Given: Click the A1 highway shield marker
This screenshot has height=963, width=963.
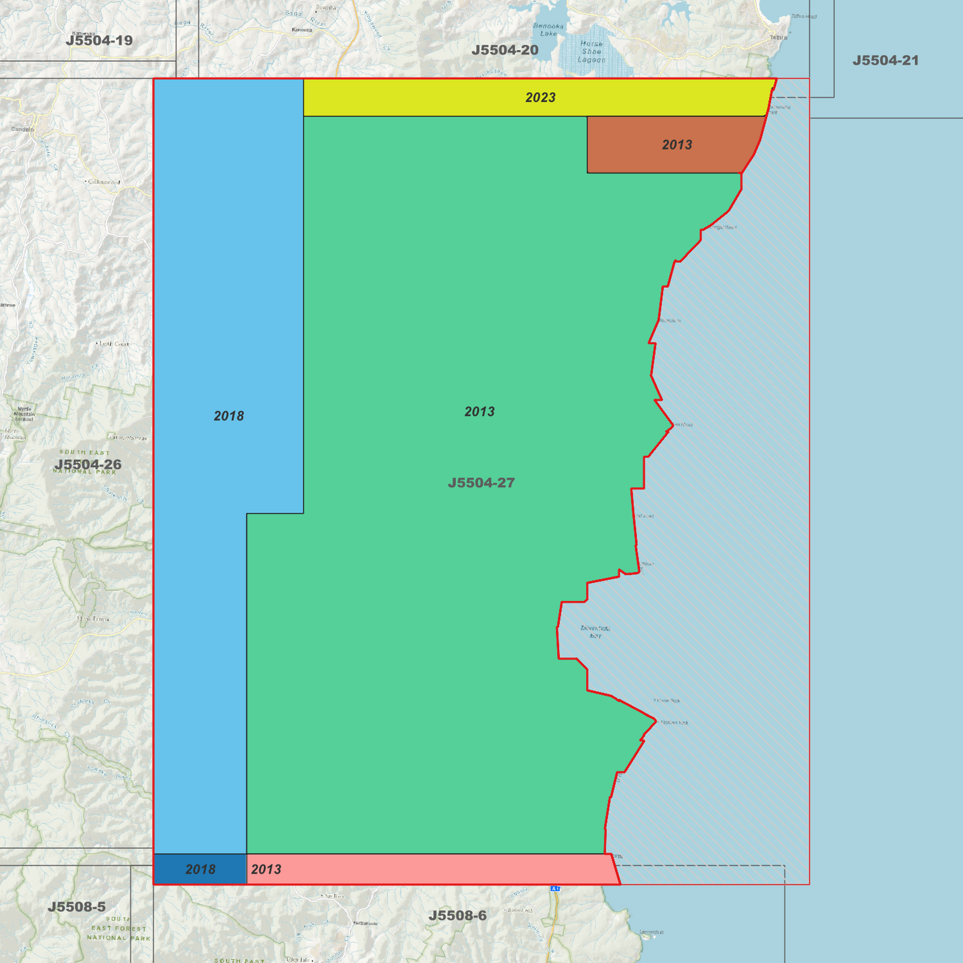Looking at the screenshot, I should 555,888.
